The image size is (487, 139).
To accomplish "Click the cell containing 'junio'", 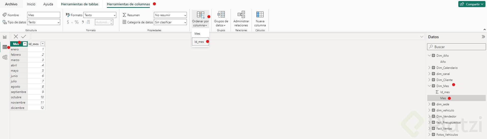I will (x=19, y=76).
